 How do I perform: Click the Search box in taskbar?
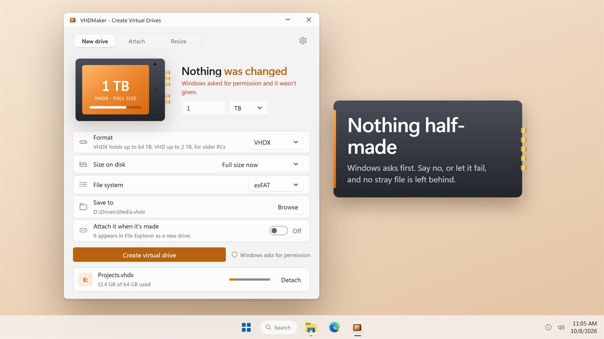pos(278,327)
